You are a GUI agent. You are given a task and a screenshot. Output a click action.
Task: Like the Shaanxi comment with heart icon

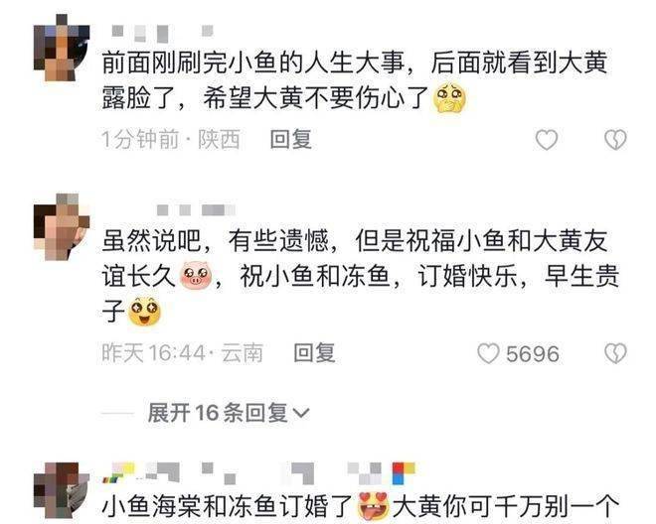[547, 140]
